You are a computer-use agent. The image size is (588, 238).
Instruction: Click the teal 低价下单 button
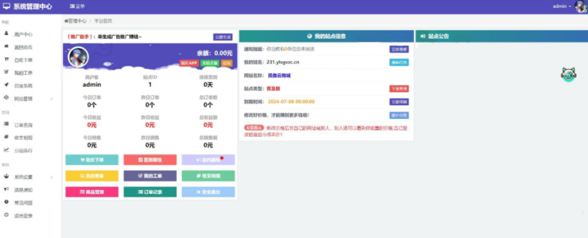[92, 160]
